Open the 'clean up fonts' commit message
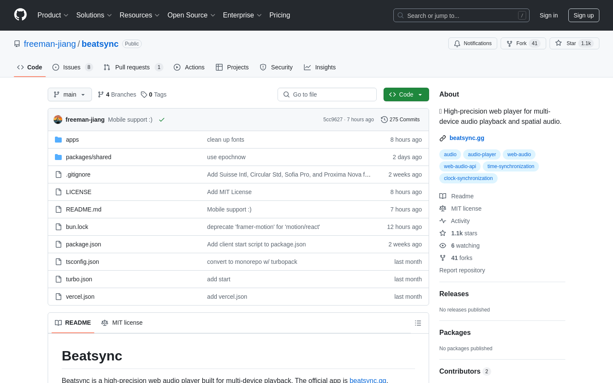This screenshot has height=383, width=613. [226, 140]
